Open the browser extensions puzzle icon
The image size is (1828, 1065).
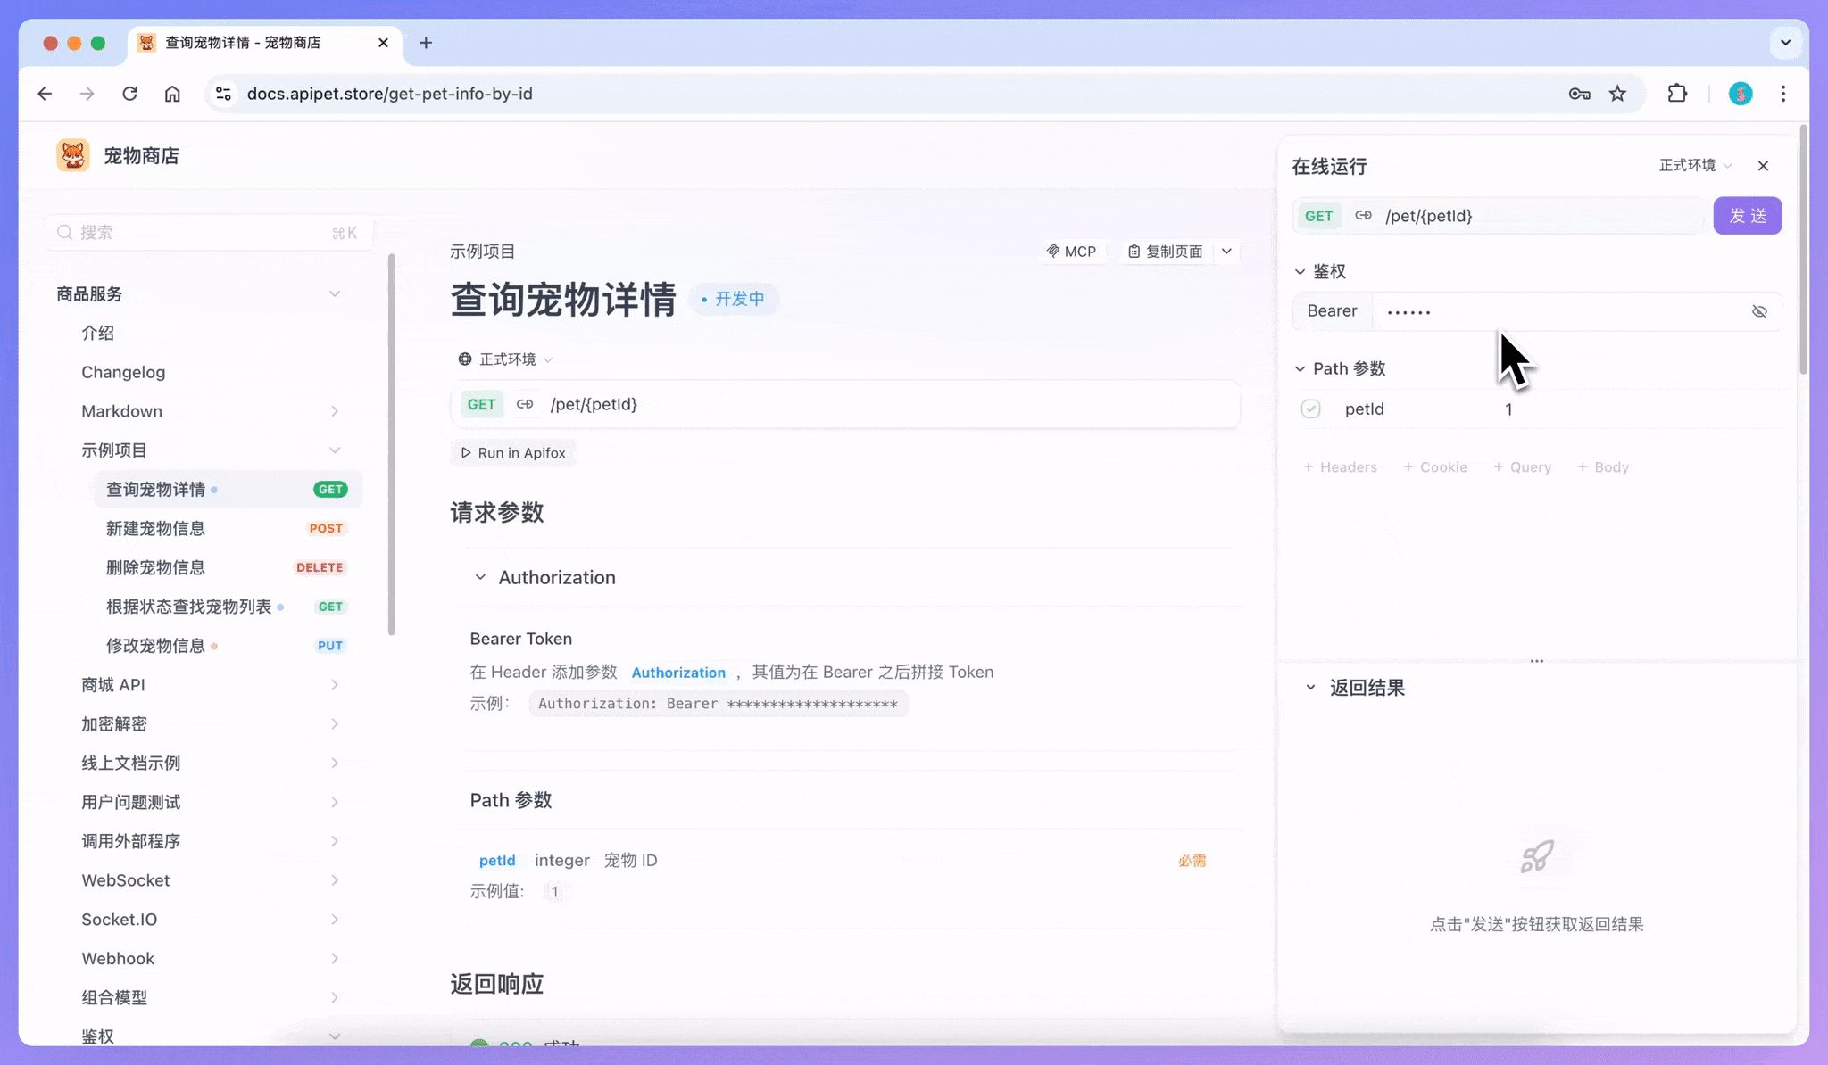[x=1677, y=93]
